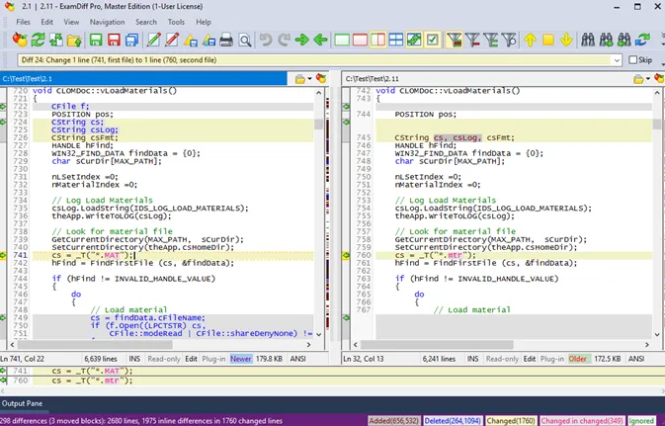
Task: Click the yellow triangle with floppy save-diff icon
Action: pyautogui.click(x=190, y=40)
